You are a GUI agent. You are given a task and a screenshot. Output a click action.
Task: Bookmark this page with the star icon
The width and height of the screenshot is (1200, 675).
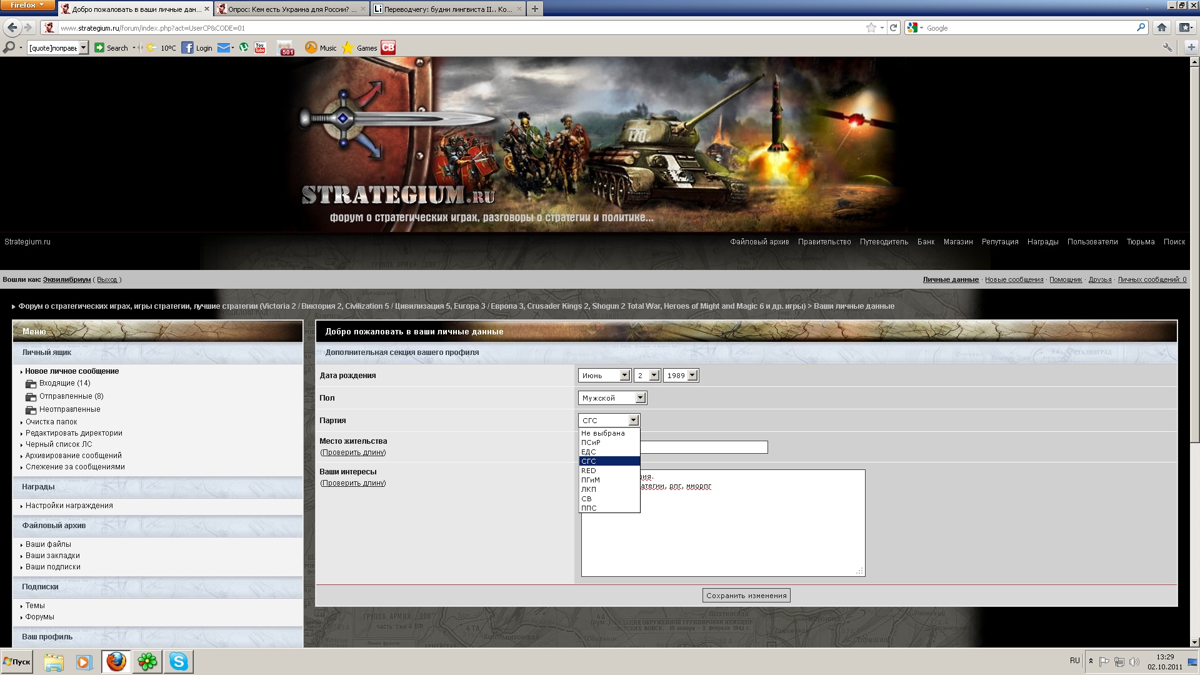[x=871, y=27]
